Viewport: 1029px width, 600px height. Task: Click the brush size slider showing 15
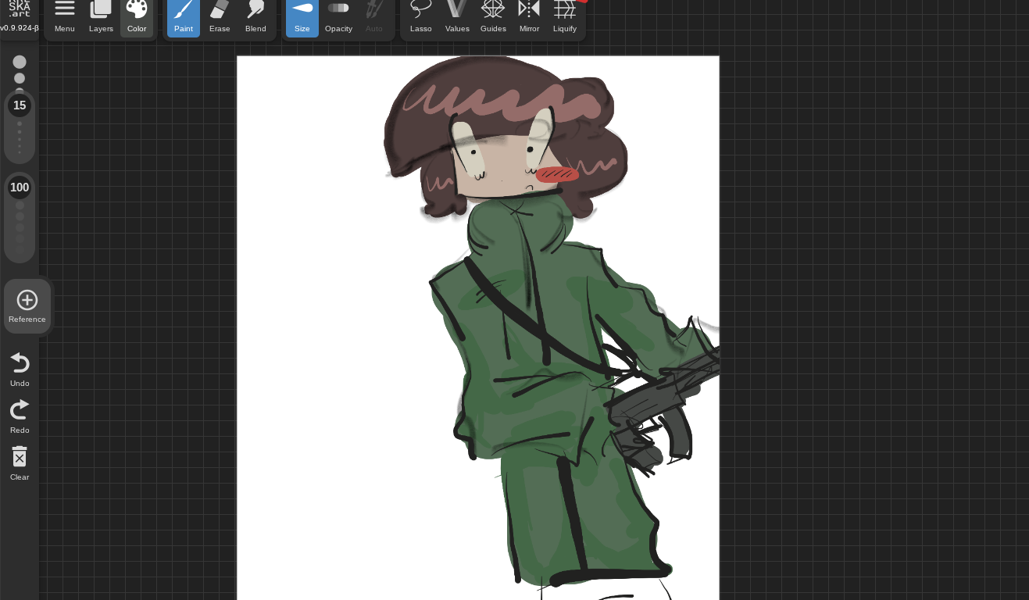[20, 105]
